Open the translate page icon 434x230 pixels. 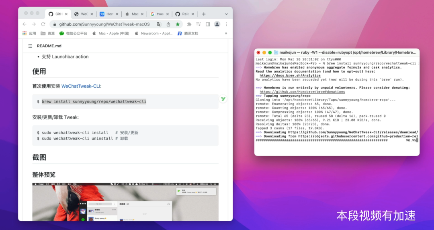(x=159, y=24)
